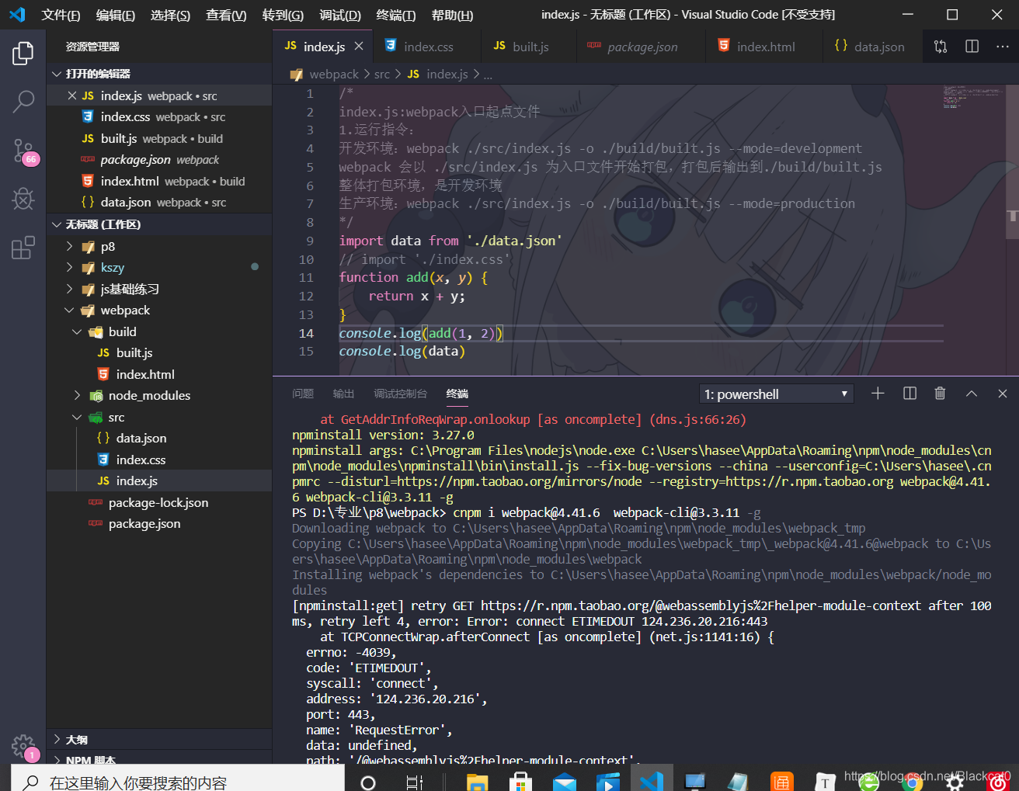Click the Cortana circle on the taskbar
This screenshot has height=791, width=1019.
pos(369,782)
